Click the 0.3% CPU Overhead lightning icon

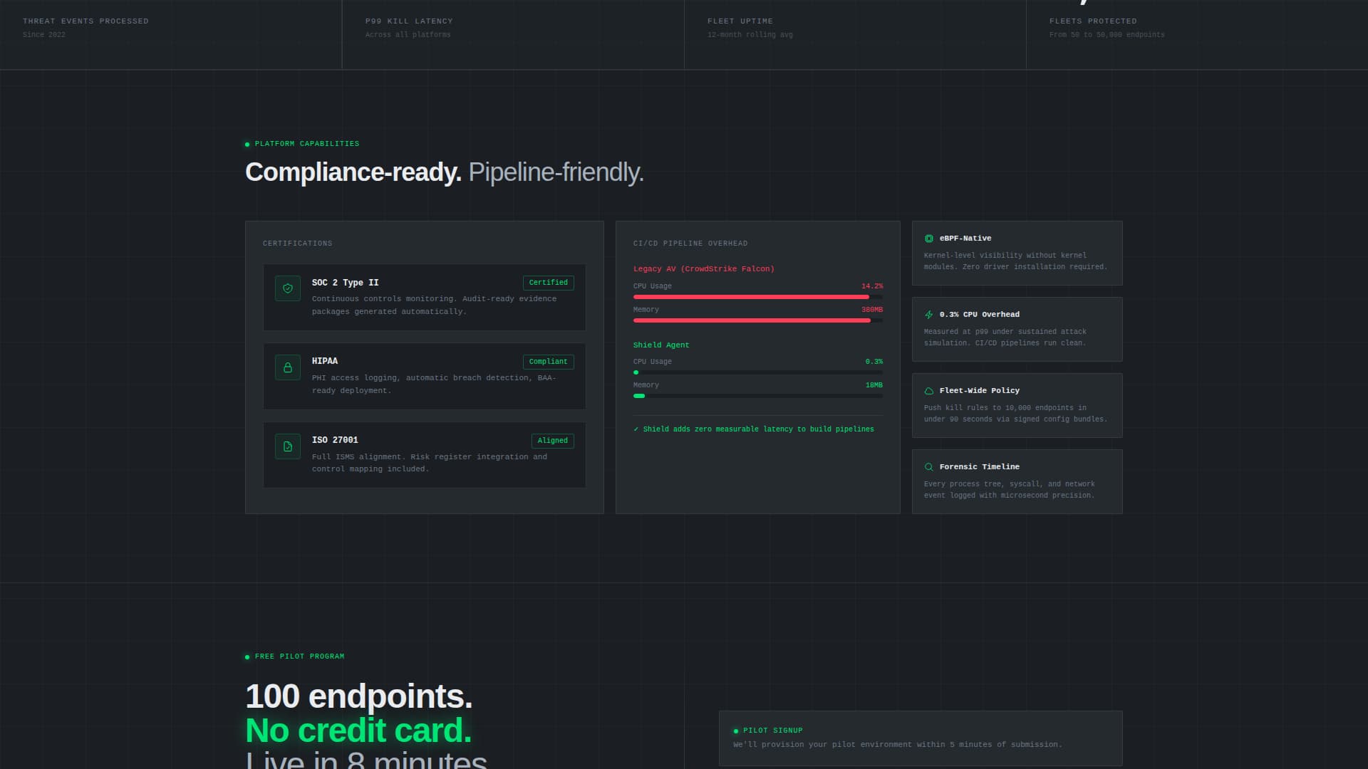pos(928,315)
